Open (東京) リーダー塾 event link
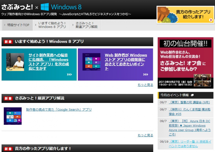The width and height of the screenshot is (215, 152). click(x=190, y=144)
